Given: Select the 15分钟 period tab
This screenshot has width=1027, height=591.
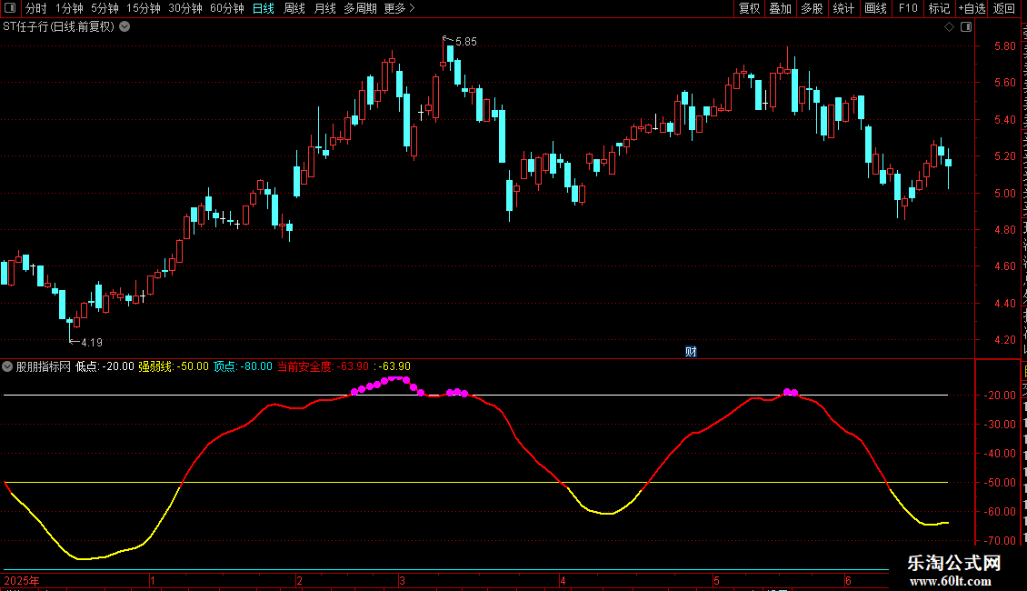Looking at the screenshot, I should pyautogui.click(x=144, y=8).
